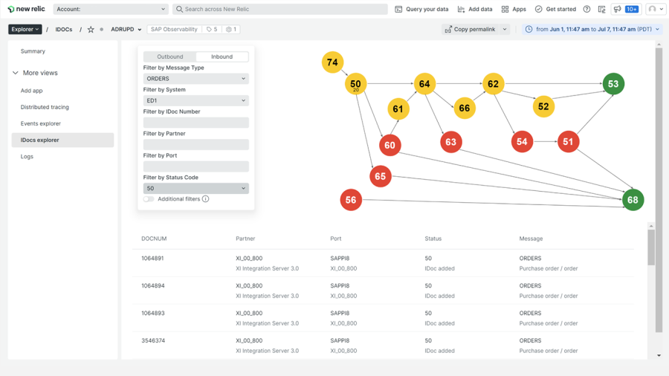Open Get started checklist
This screenshot has width=669, height=376.
(555, 9)
